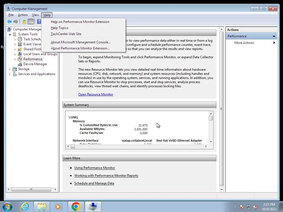Click the Open Resource Monitor link

[96, 94]
